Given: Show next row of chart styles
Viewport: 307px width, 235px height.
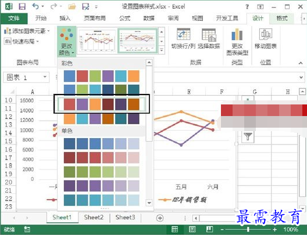Looking at the screenshot, I should (x=162, y=41).
